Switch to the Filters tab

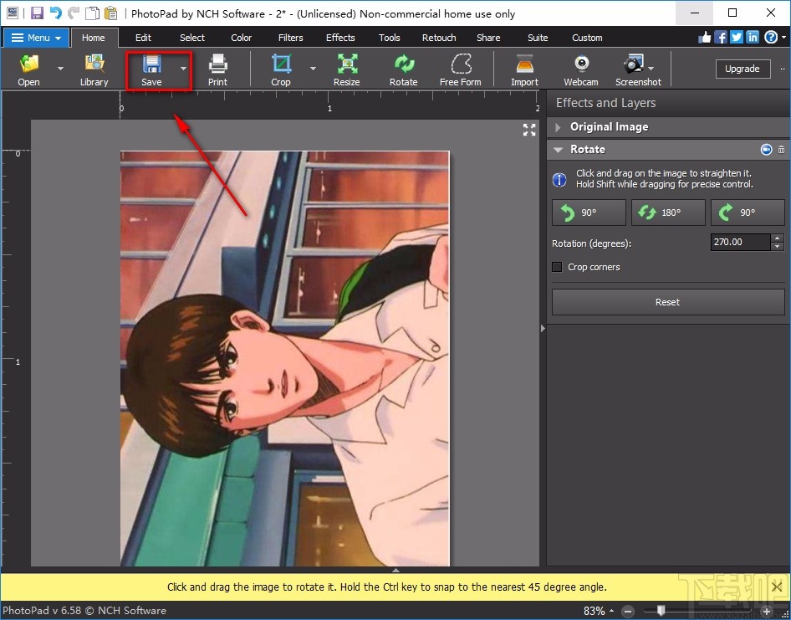click(x=291, y=38)
